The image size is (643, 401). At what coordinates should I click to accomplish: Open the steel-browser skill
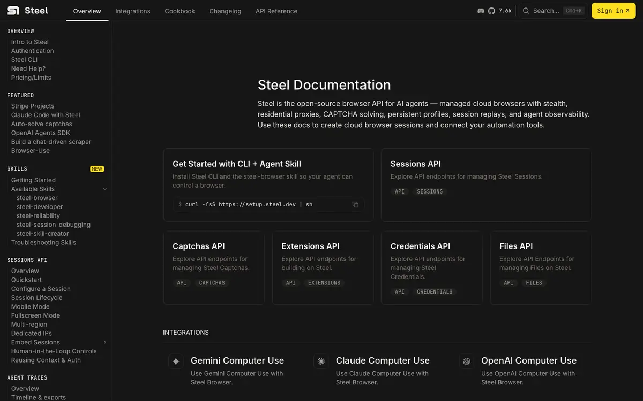point(37,198)
